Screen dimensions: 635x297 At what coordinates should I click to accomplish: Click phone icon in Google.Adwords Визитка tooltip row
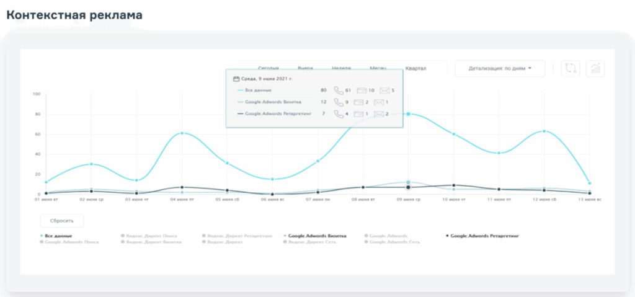[339, 102]
